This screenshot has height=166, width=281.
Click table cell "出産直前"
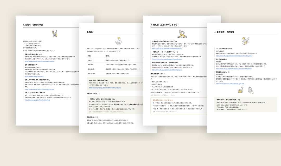pos(91,65)
